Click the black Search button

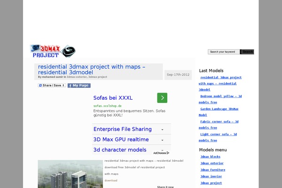point(247,52)
